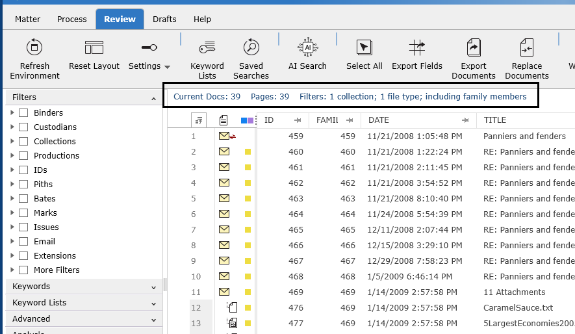Click the sidebar splitter handle
The height and width of the screenshot is (334, 575).
[x=165, y=285]
